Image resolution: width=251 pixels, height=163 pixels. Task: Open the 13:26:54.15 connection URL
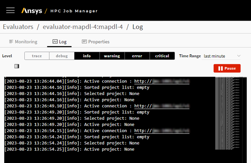pos(162,131)
